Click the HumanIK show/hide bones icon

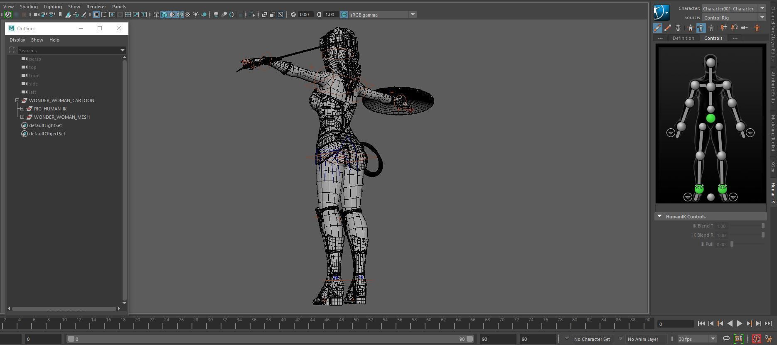click(x=668, y=28)
